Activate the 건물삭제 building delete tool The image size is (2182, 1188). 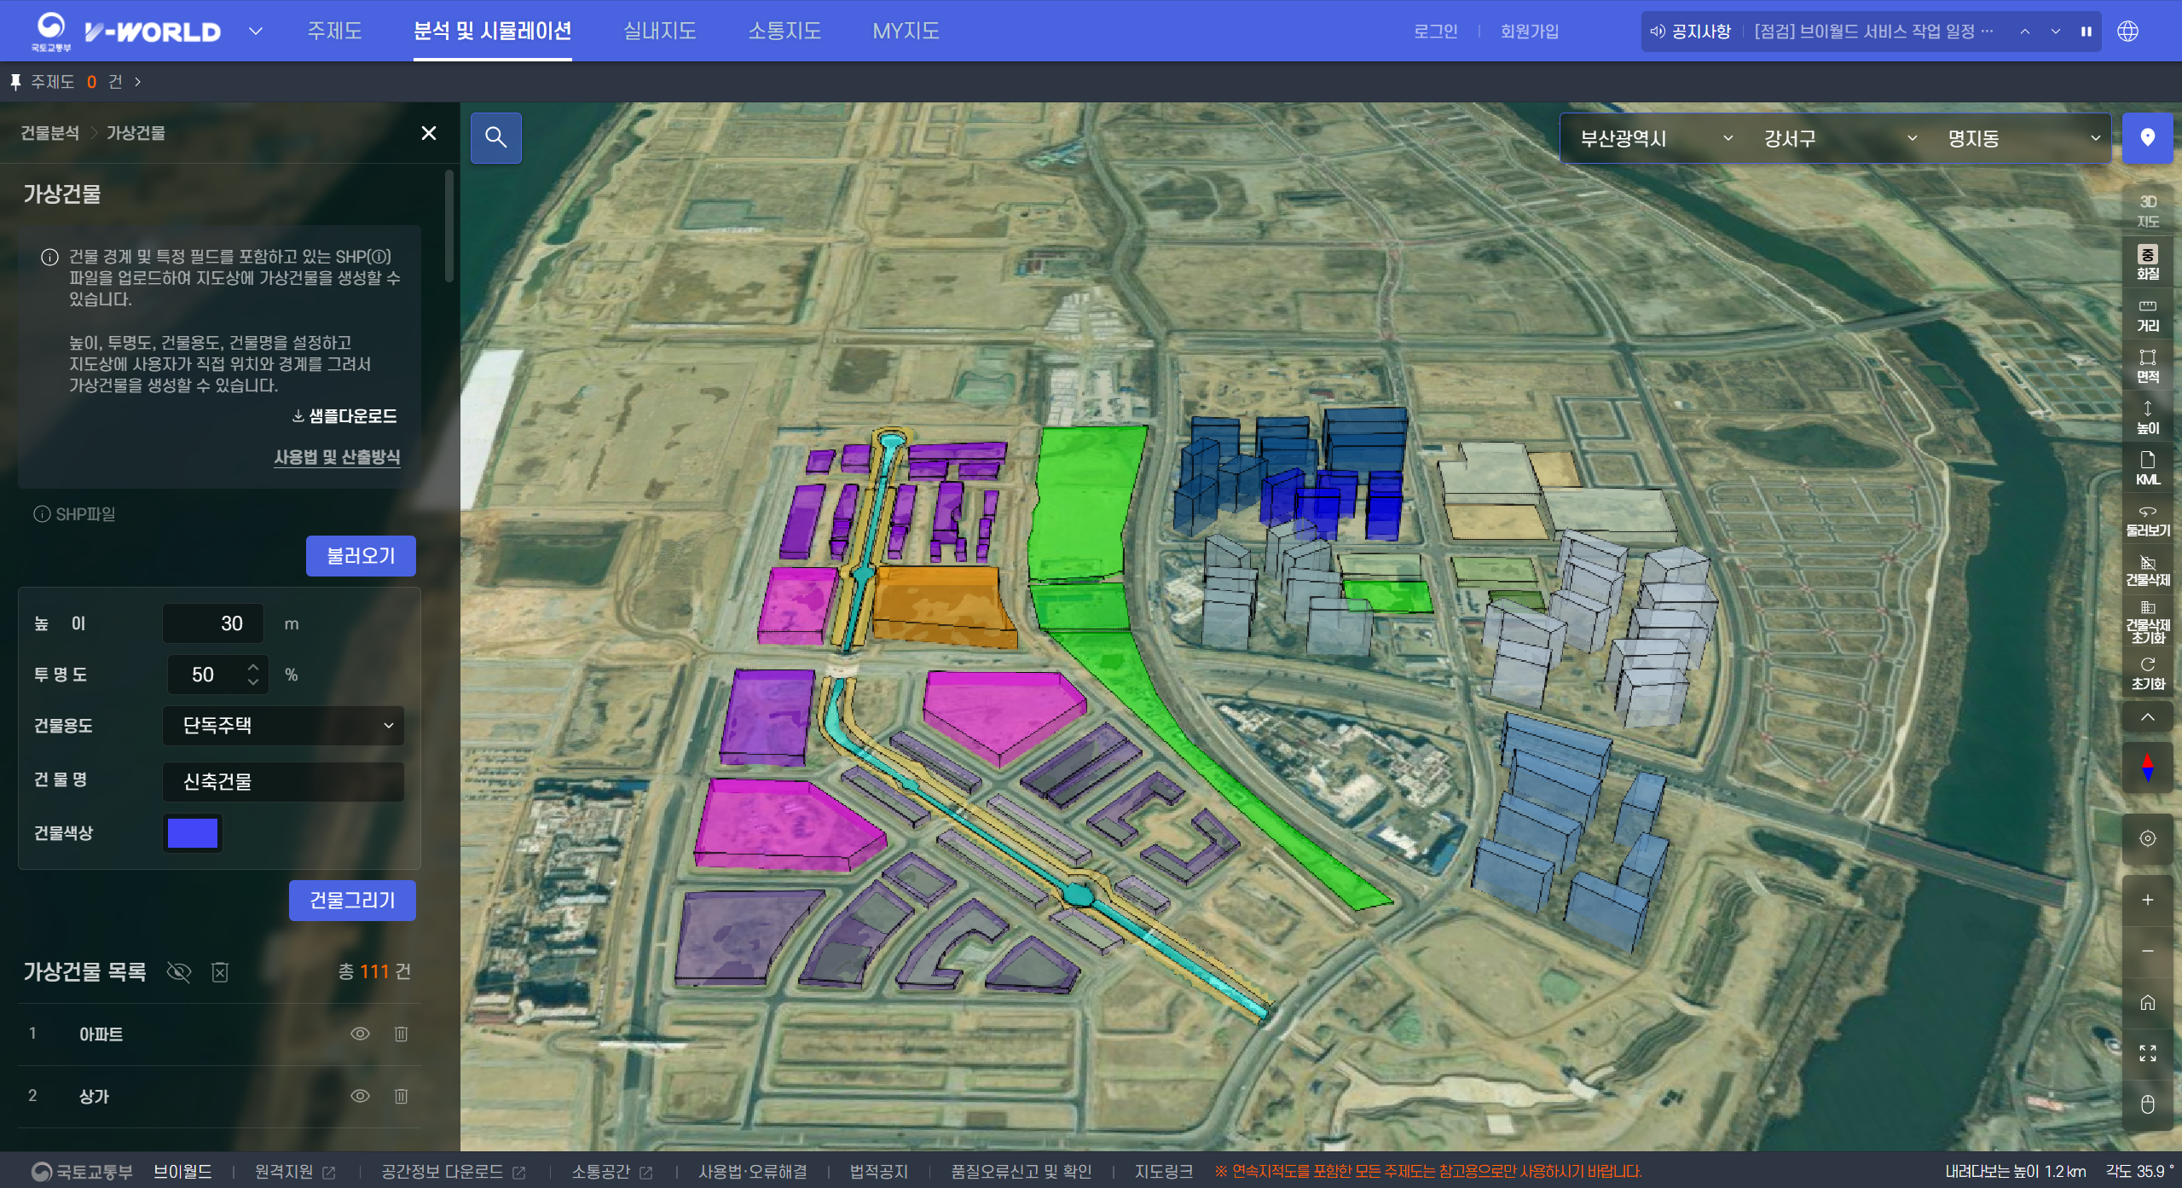[2147, 571]
